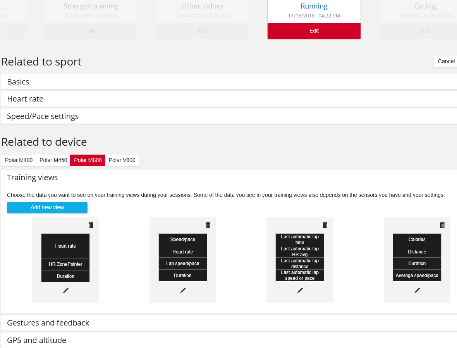Click Edit under Strength training
This screenshot has height=348, width=457.
pyautogui.click(x=91, y=31)
